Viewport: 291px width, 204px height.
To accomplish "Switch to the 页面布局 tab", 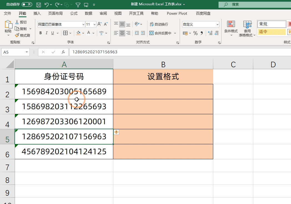I will pos(55,13).
